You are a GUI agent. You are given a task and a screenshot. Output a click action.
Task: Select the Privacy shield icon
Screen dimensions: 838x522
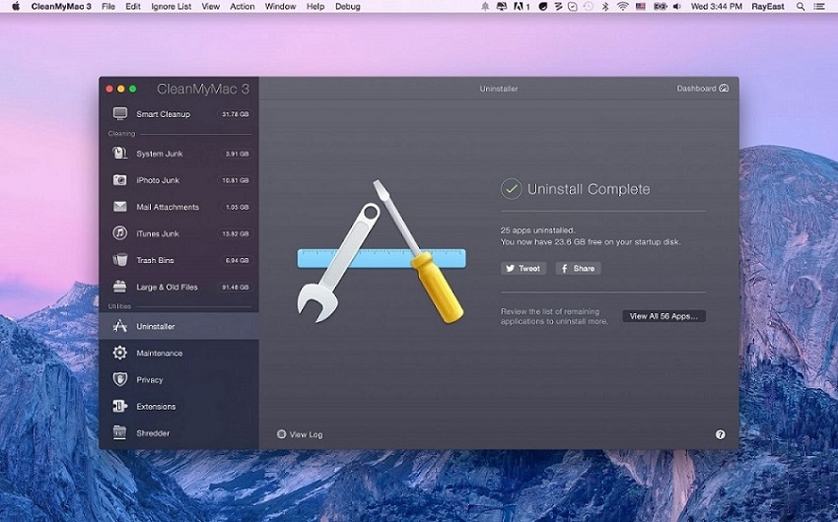[120, 379]
